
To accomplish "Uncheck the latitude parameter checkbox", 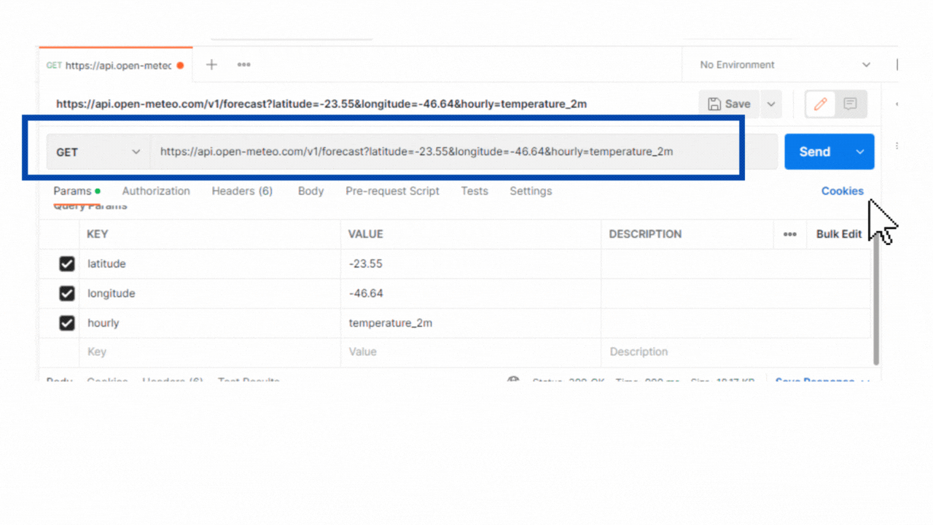I will point(67,264).
